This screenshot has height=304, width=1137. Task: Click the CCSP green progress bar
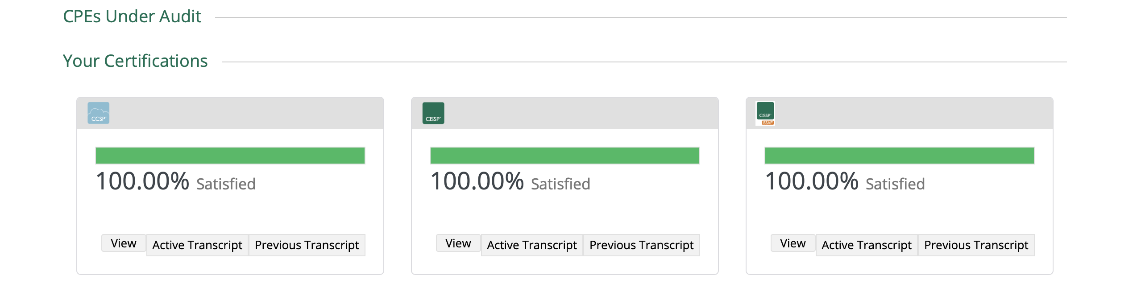click(230, 156)
